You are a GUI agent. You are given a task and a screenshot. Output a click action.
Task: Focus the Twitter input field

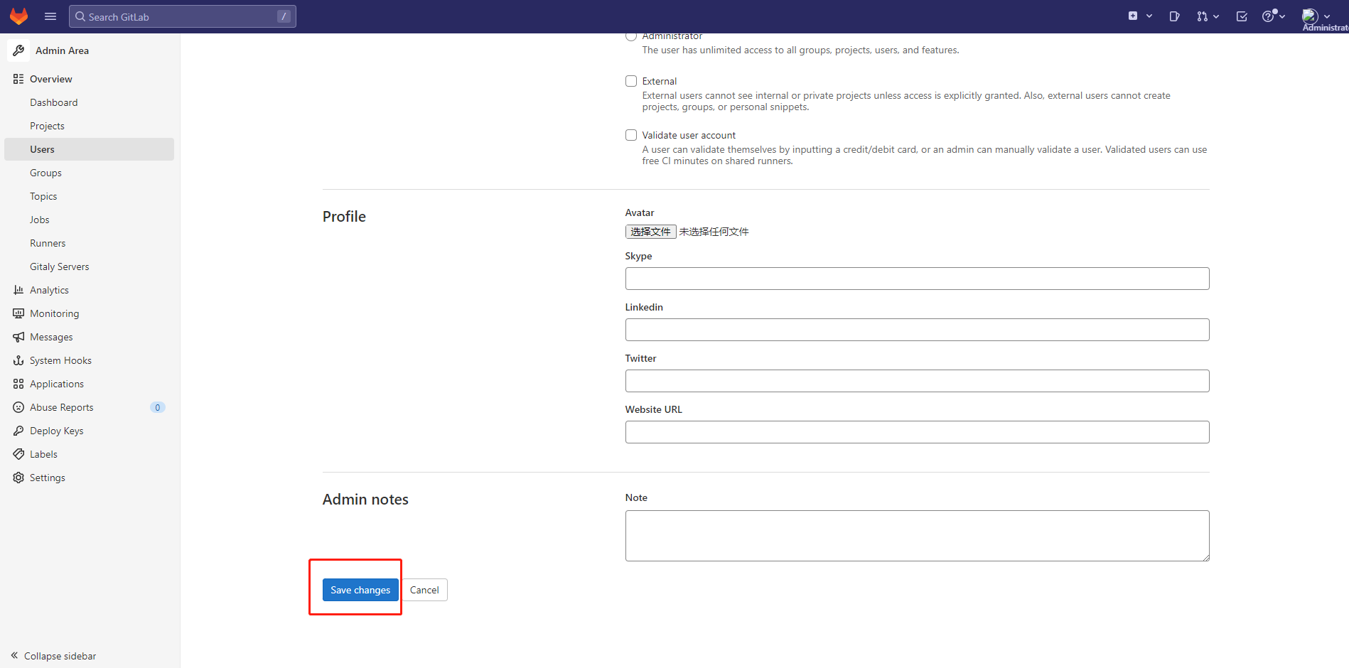(917, 381)
